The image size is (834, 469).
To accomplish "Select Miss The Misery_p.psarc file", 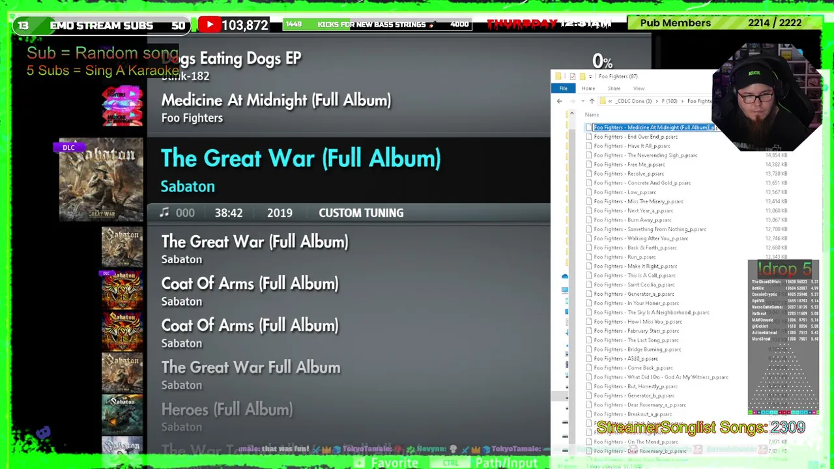I will (x=639, y=201).
